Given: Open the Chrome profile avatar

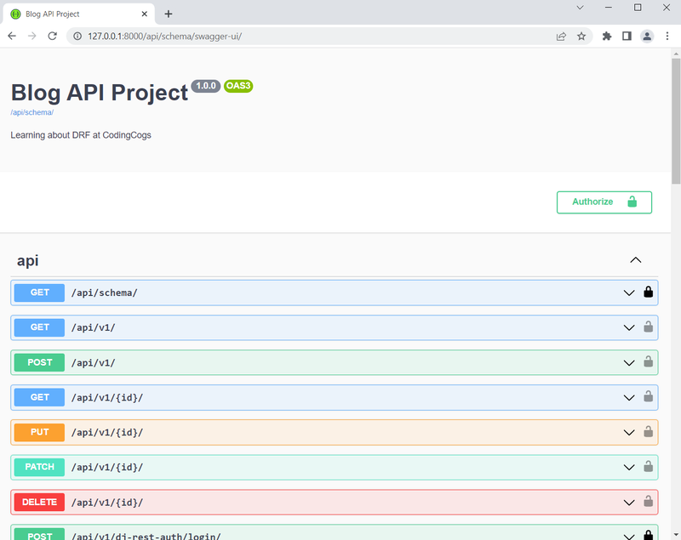Looking at the screenshot, I should pos(647,37).
